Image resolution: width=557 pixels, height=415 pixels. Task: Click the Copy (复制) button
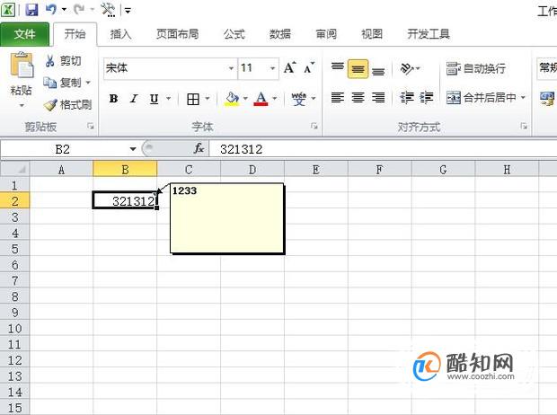click(62, 83)
